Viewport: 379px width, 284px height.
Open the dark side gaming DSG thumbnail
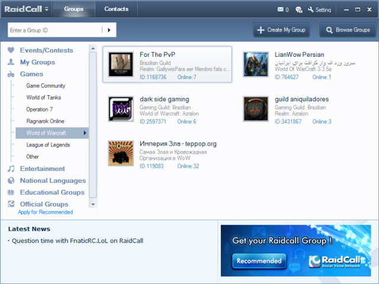point(121,109)
